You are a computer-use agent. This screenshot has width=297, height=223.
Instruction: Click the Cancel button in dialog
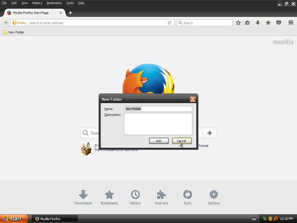pyautogui.click(x=182, y=141)
